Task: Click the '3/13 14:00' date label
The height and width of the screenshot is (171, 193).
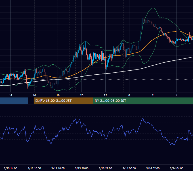Action: [11, 168]
